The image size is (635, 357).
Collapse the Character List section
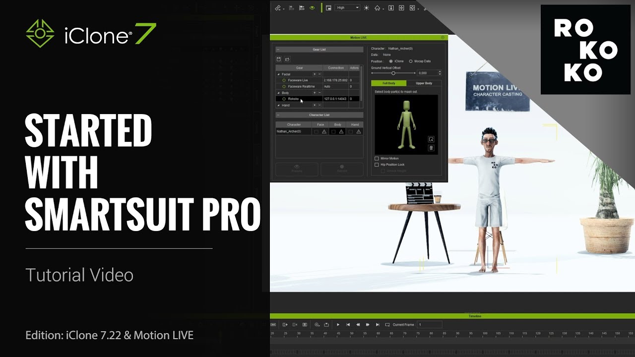click(x=278, y=115)
